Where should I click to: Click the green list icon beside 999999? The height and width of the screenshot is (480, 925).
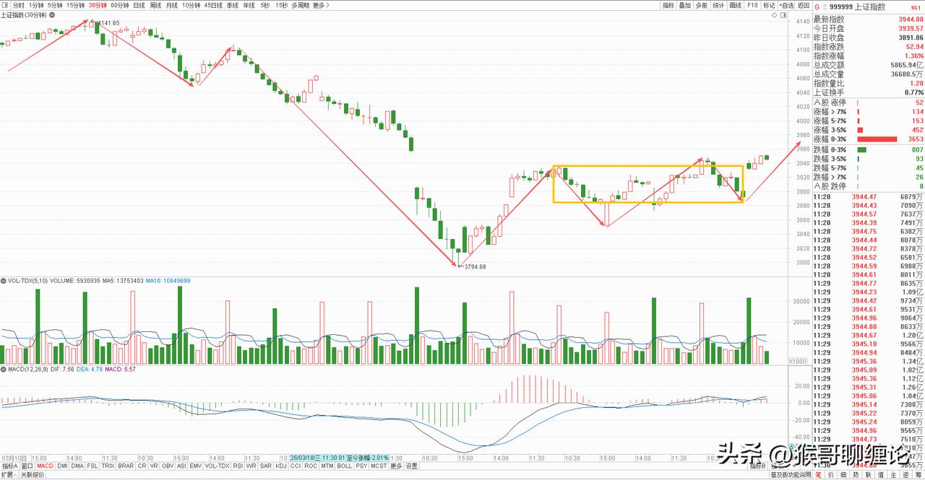pos(825,6)
